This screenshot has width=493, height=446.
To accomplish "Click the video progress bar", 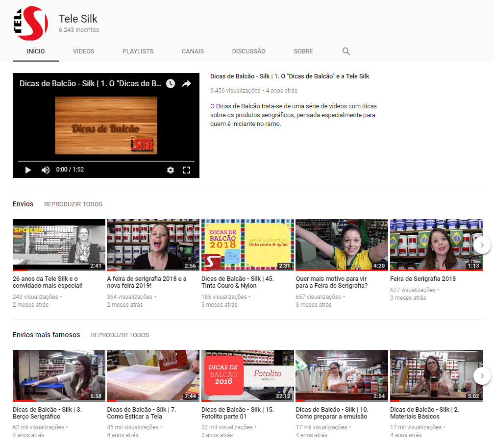I will point(106,161).
